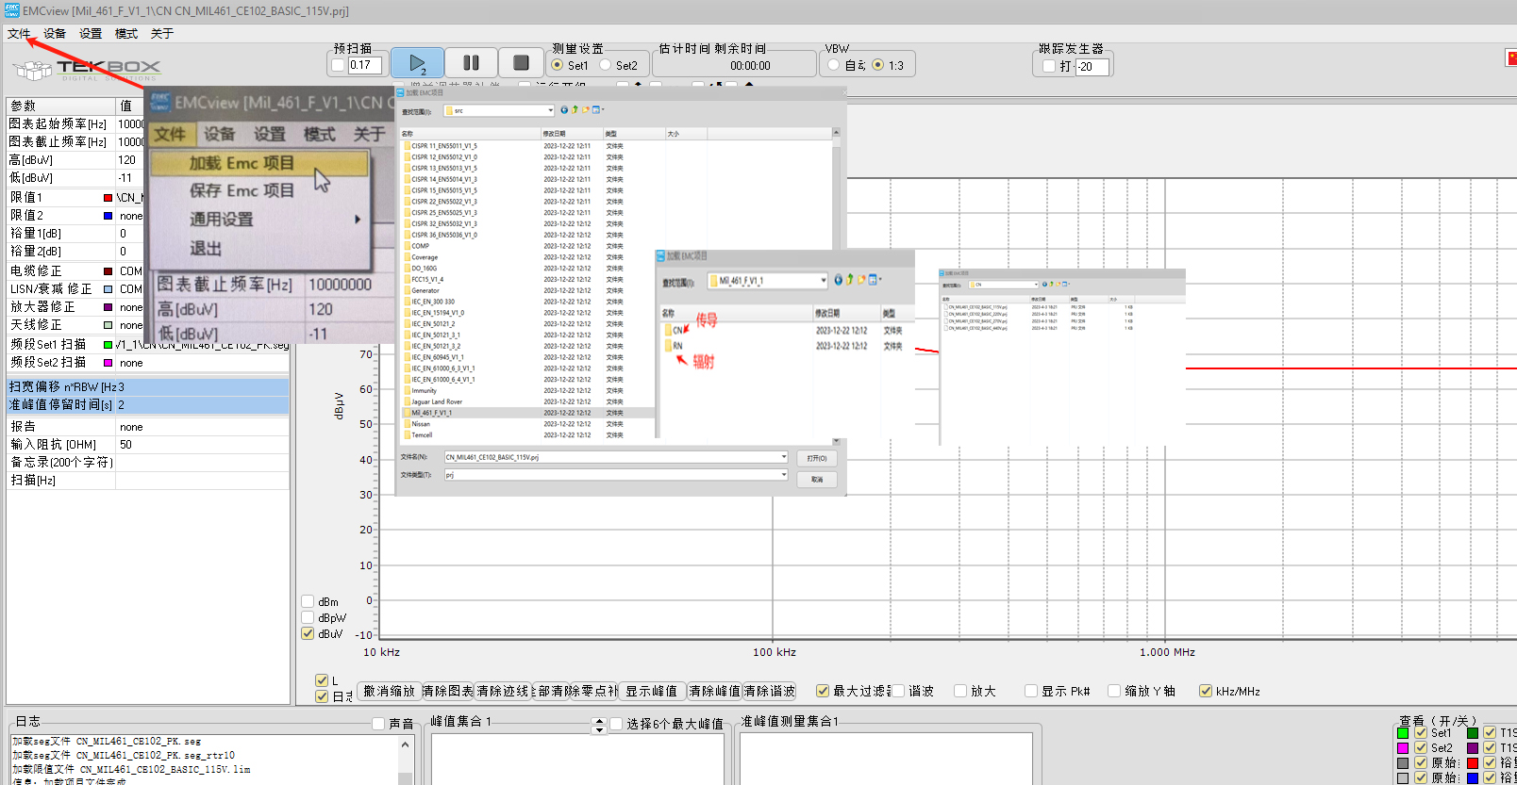The width and height of the screenshot is (1517, 785).
Task: Untick the dBuV unit checkbox
Action: [308, 633]
